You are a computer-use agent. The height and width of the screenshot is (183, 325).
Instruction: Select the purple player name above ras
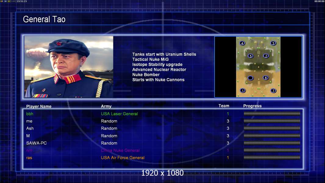click(x=29, y=150)
